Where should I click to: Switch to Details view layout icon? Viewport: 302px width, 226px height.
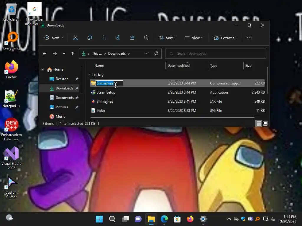click(x=259, y=123)
